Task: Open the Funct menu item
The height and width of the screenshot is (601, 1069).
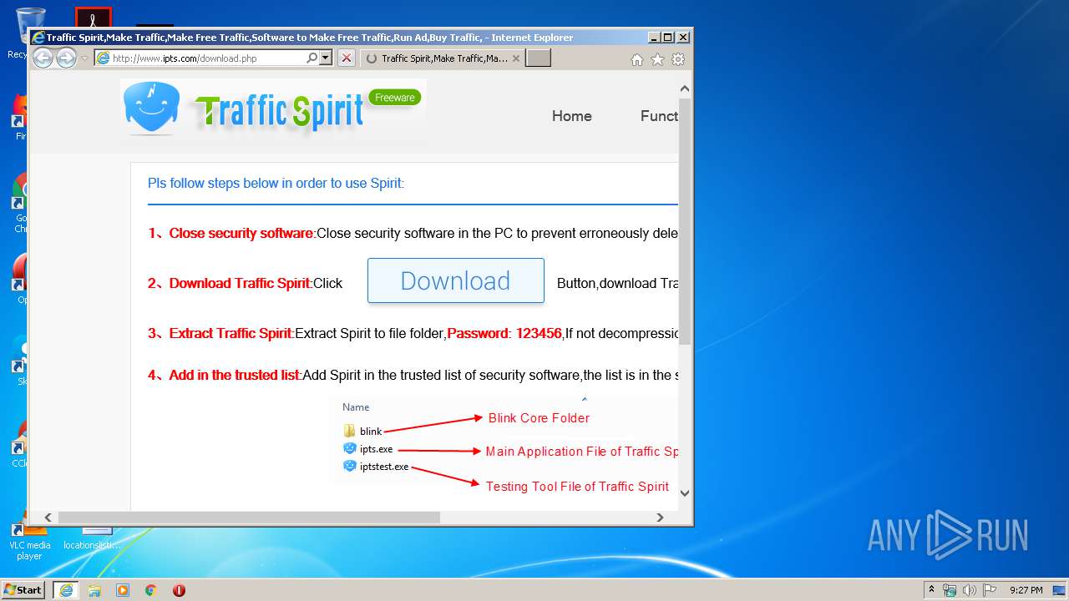Action: click(x=659, y=116)
